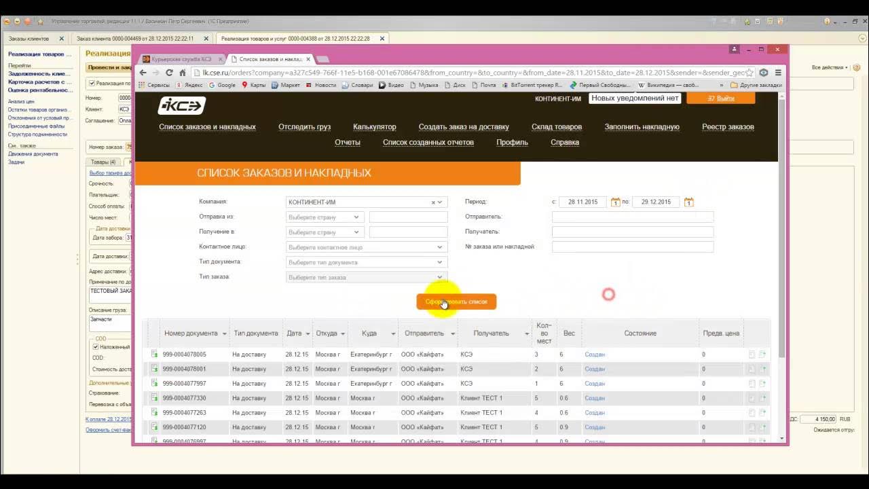Click Создан status of order 999-0004078005
The image size is (869, 489).
[595, 355]
